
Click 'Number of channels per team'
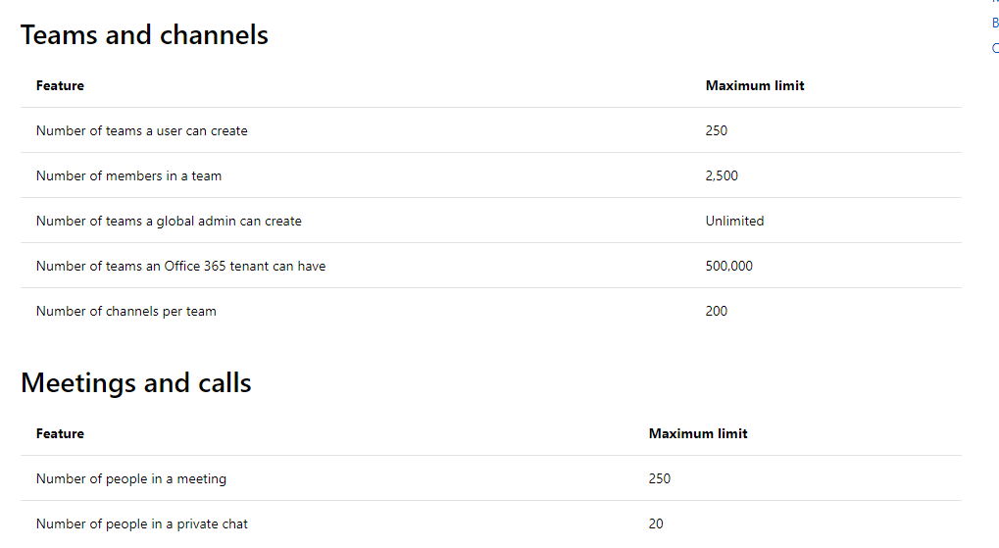[x=126, y=311]
